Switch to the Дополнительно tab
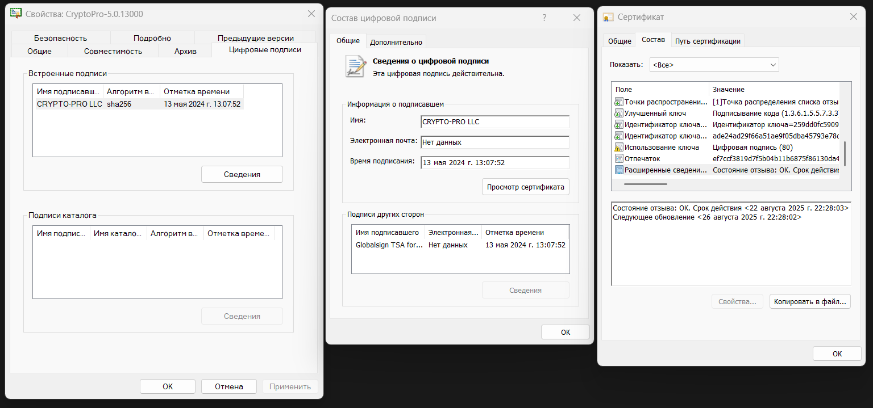 click(x=396, y=42)
